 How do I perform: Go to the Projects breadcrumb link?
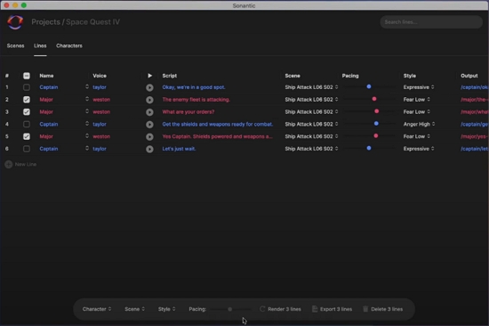46,22
